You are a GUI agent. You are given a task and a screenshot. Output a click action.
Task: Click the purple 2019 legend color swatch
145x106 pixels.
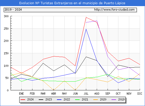click(114, 100)
